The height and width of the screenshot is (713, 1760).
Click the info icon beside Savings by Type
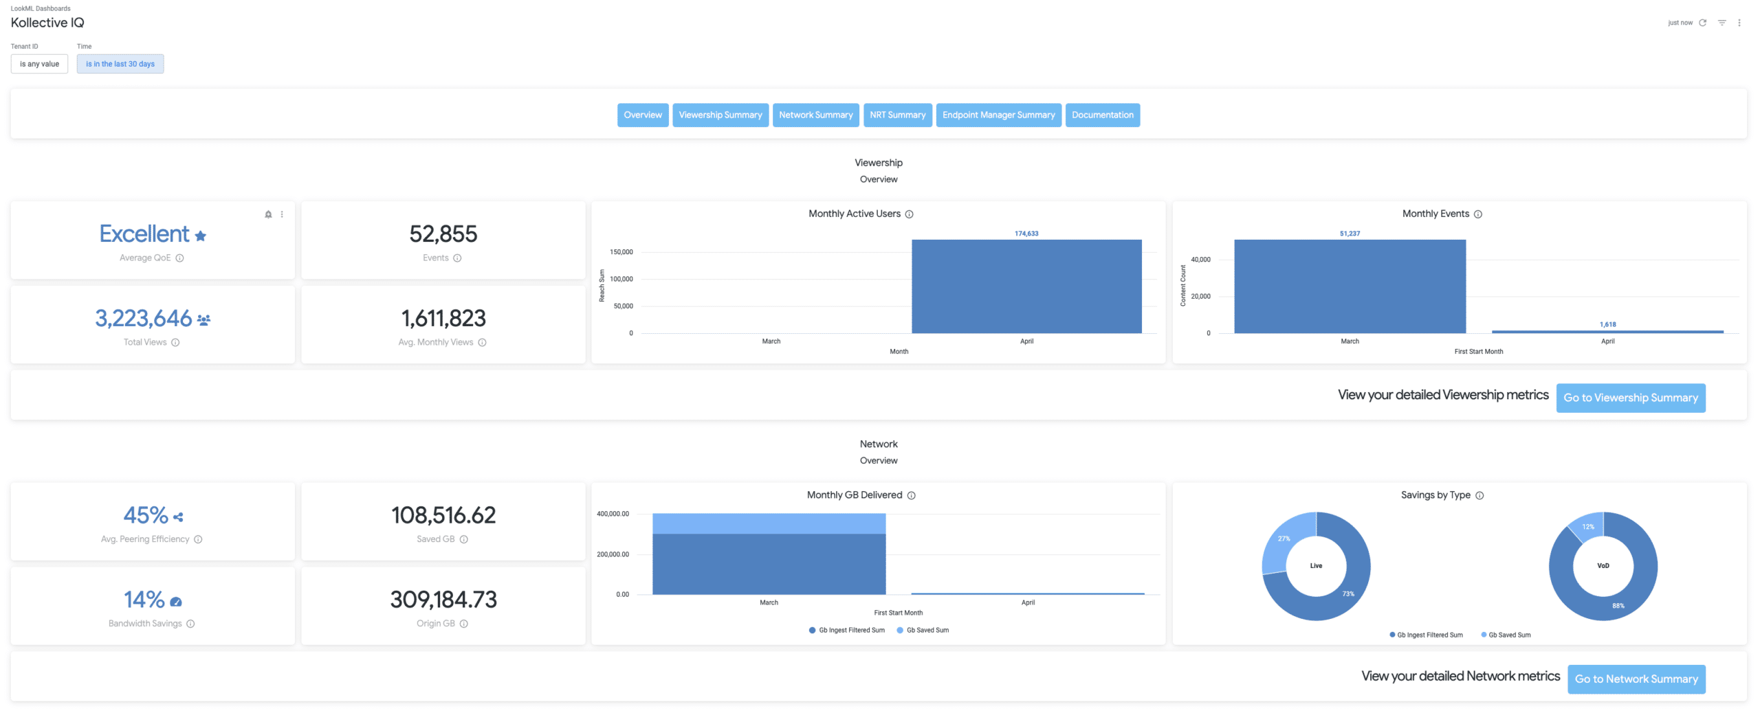coord(1479,495)
